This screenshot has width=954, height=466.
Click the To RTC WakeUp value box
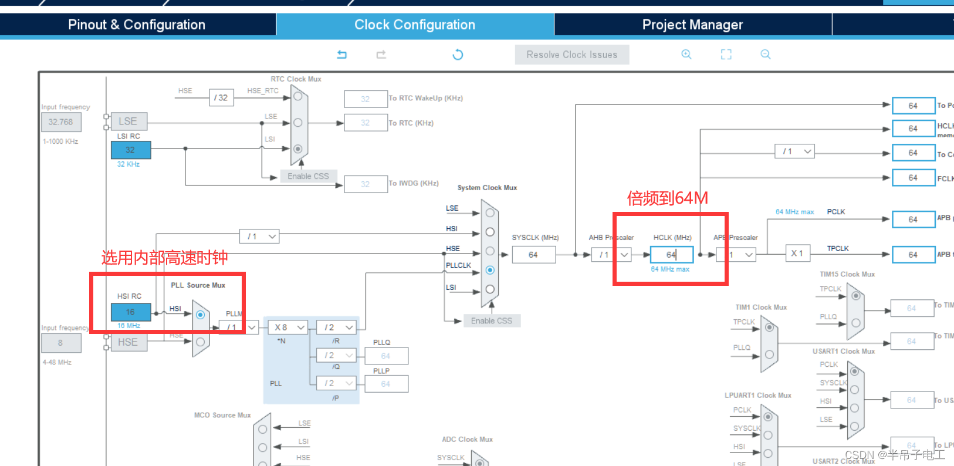point(366,99)
